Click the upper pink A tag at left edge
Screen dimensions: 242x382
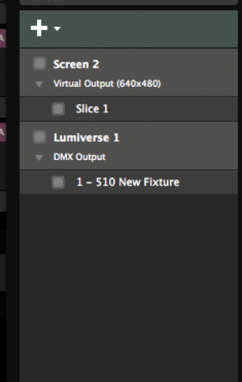pyautogui.click(x=3, y=38)
